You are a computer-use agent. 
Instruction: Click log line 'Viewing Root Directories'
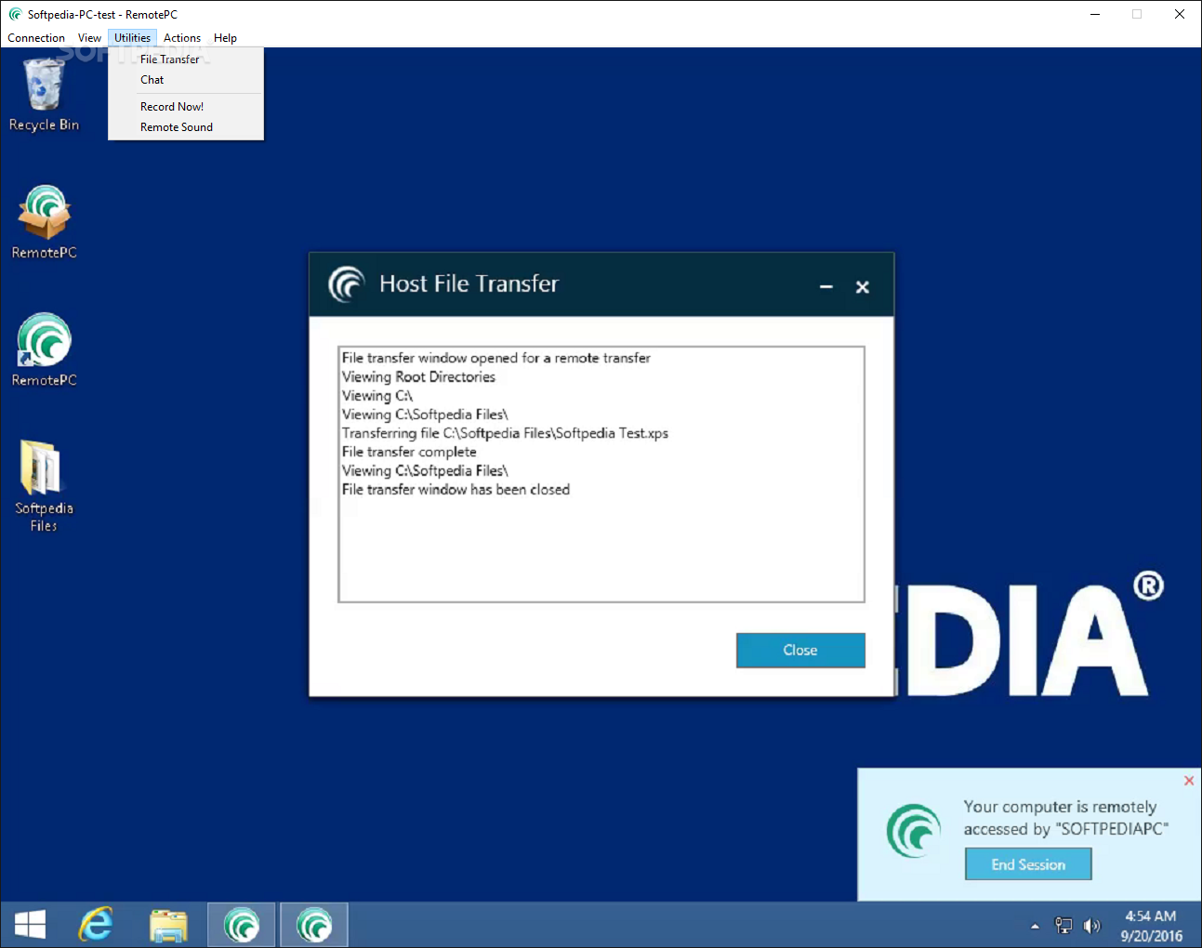pos(418,377)
